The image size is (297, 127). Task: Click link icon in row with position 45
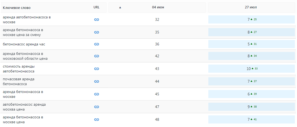[x=96, y=94]
